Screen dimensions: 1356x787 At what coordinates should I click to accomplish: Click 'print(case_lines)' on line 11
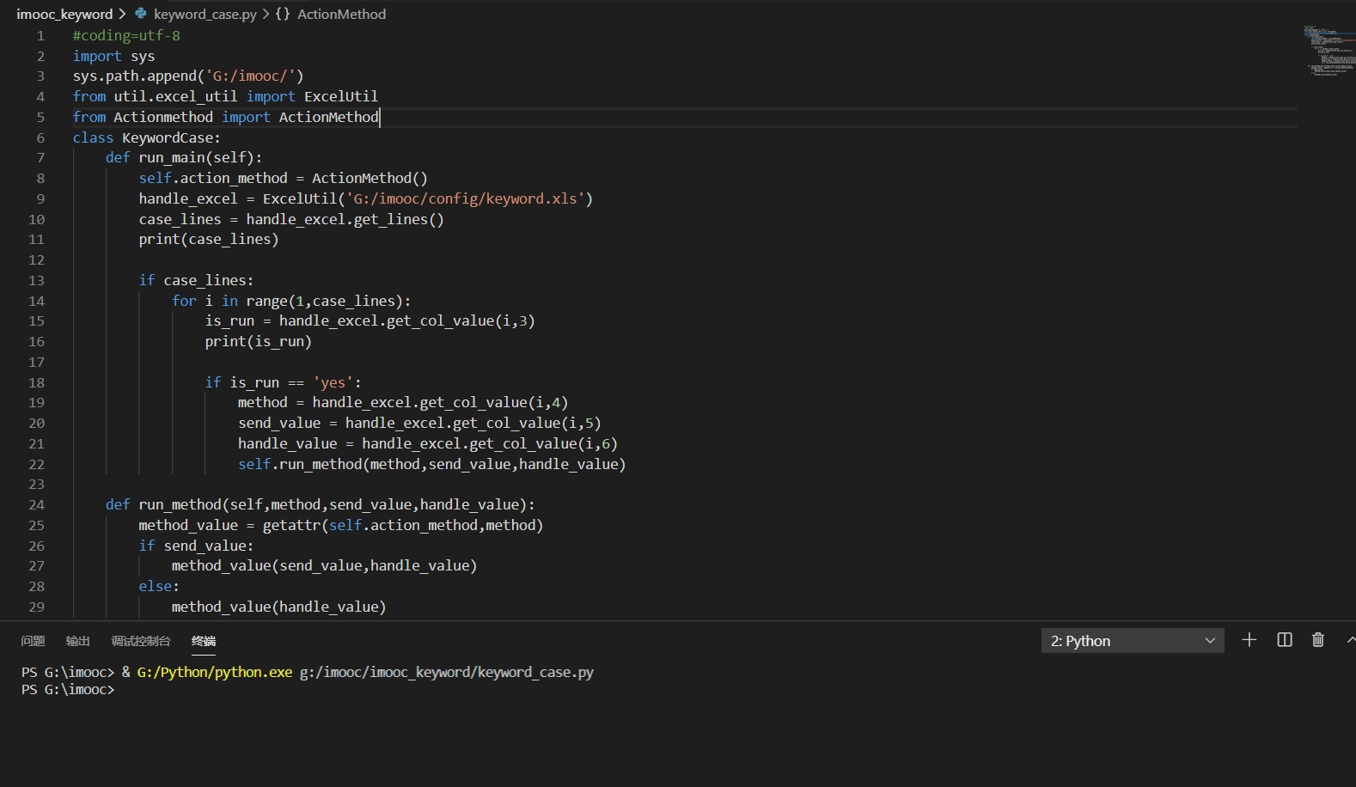click(x=209, y=239)
